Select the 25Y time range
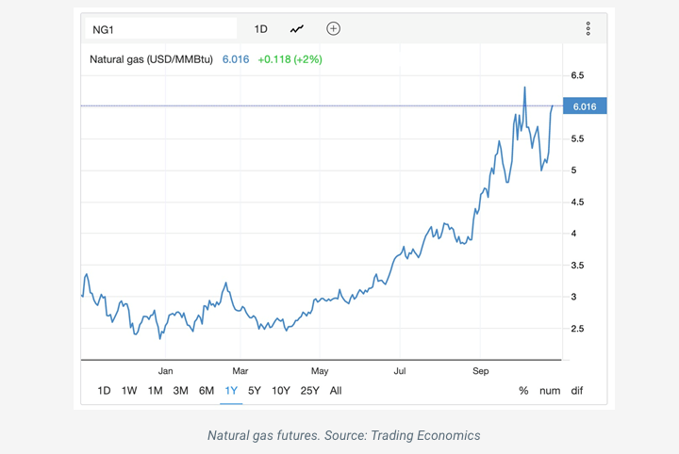This screenshot has height=454, width=679. click(309, 391)
